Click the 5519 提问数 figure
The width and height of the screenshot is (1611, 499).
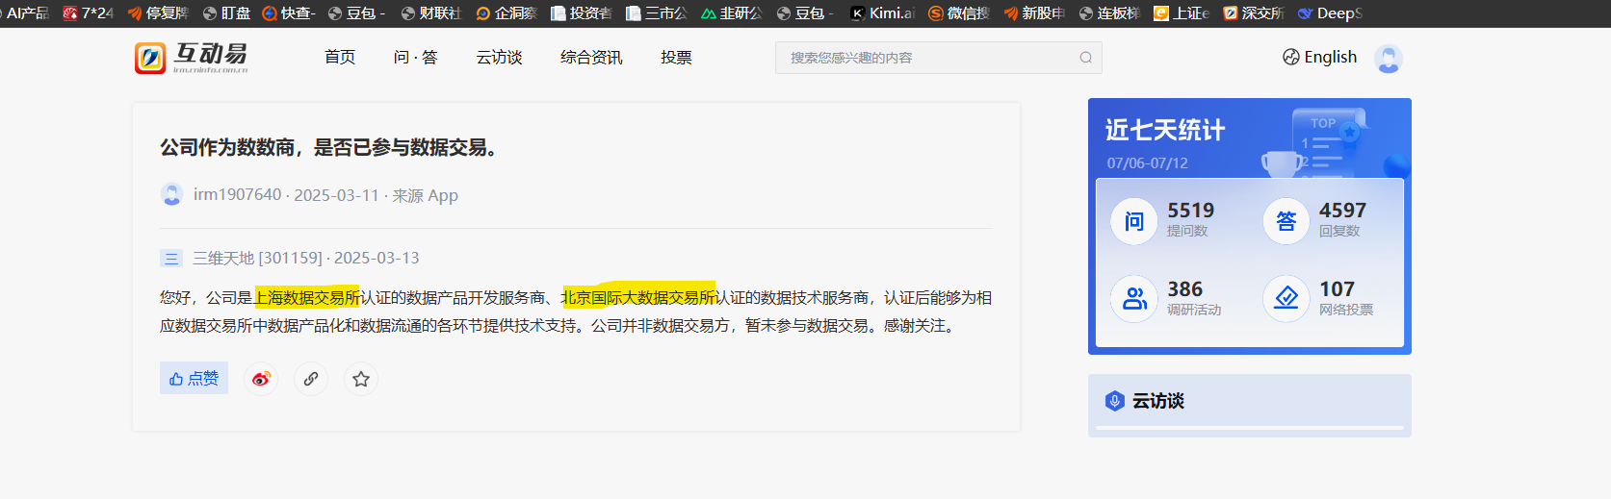pyautogui.click(x=1190, y=211)
